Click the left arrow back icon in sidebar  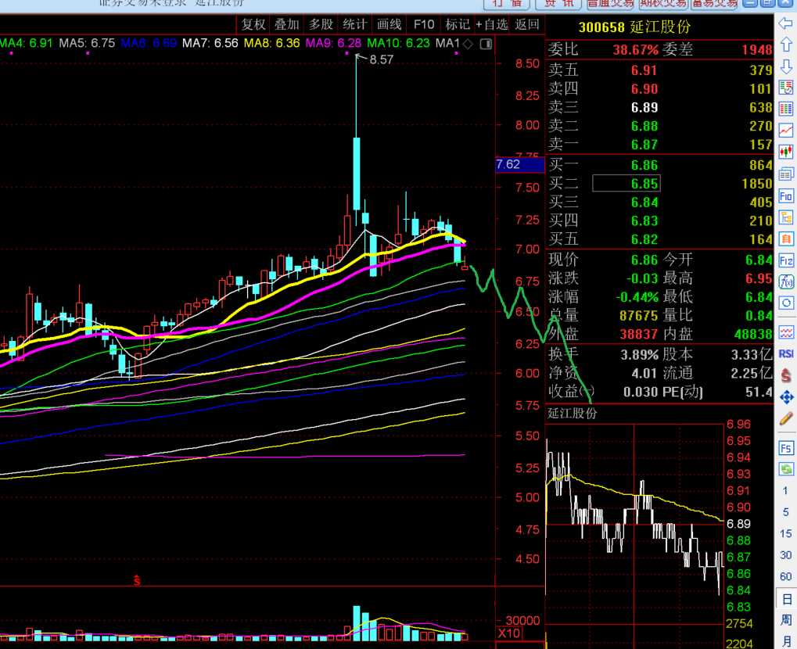click(x=786, y=23)
